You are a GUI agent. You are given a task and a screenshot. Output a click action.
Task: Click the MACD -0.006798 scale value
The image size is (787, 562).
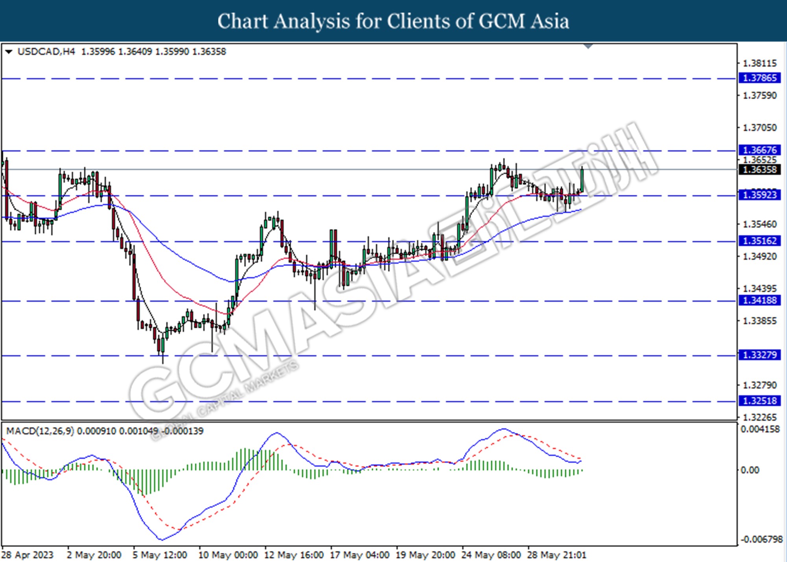pyautogui.click(x=762, y=539)
